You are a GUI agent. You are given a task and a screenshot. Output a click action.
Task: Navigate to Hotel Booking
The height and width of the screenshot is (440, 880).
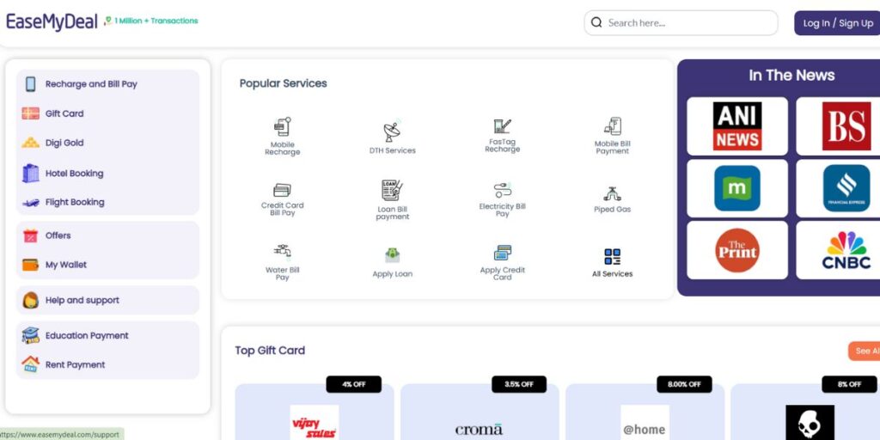(x=74, y=174)
